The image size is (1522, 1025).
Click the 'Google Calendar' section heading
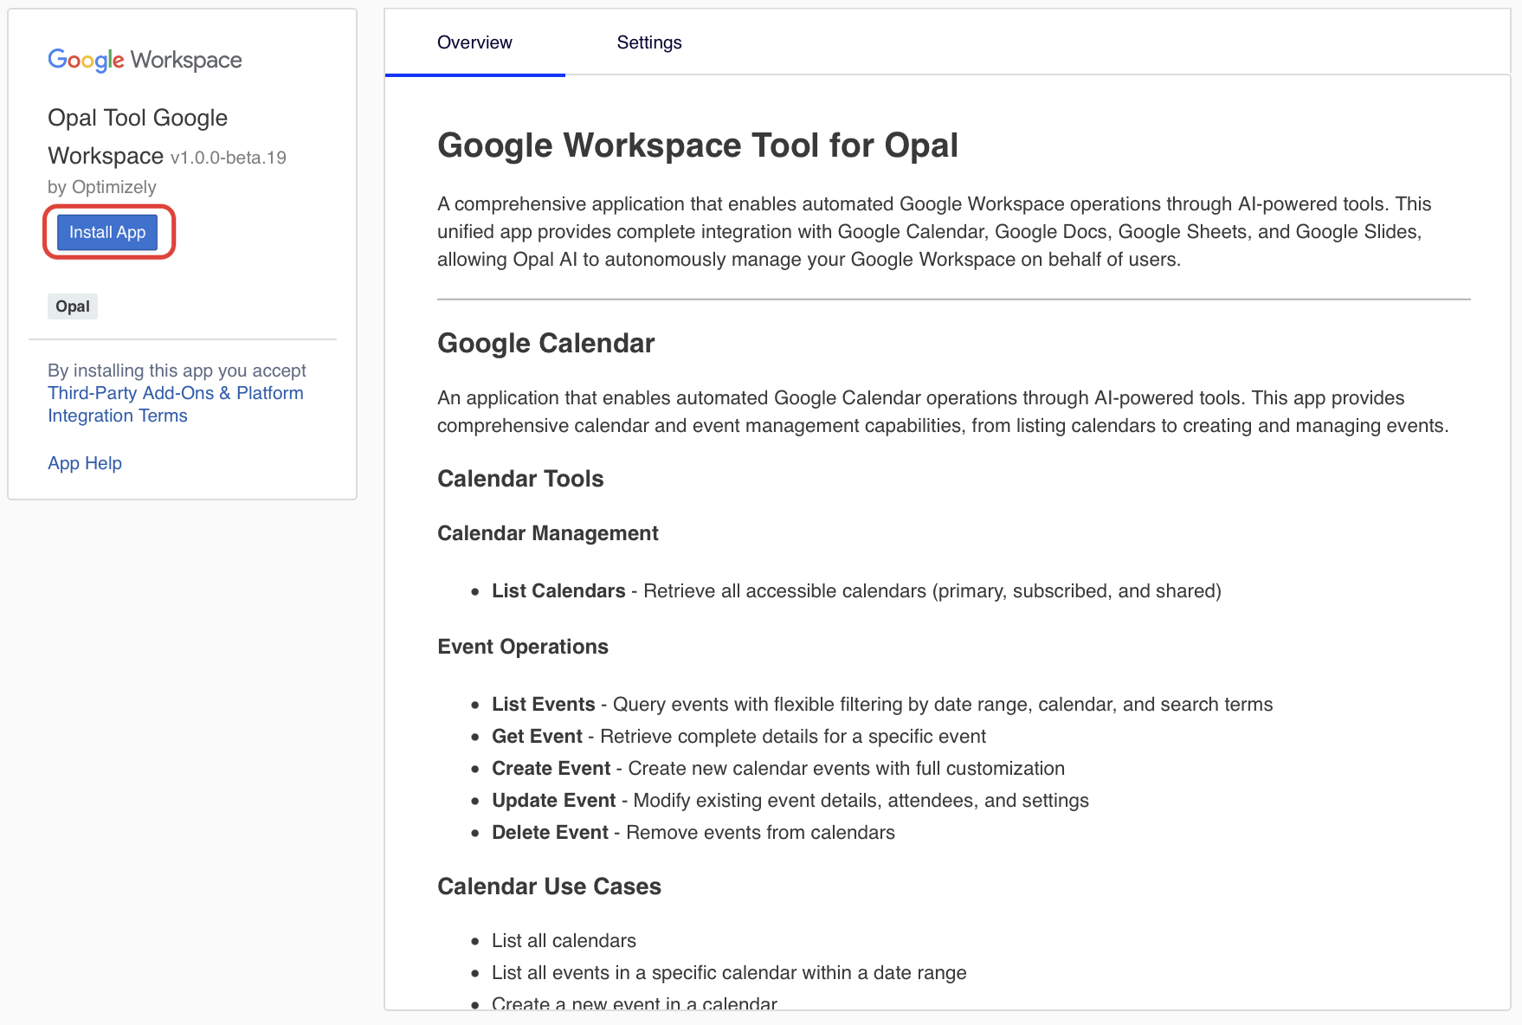pos(546,343)
